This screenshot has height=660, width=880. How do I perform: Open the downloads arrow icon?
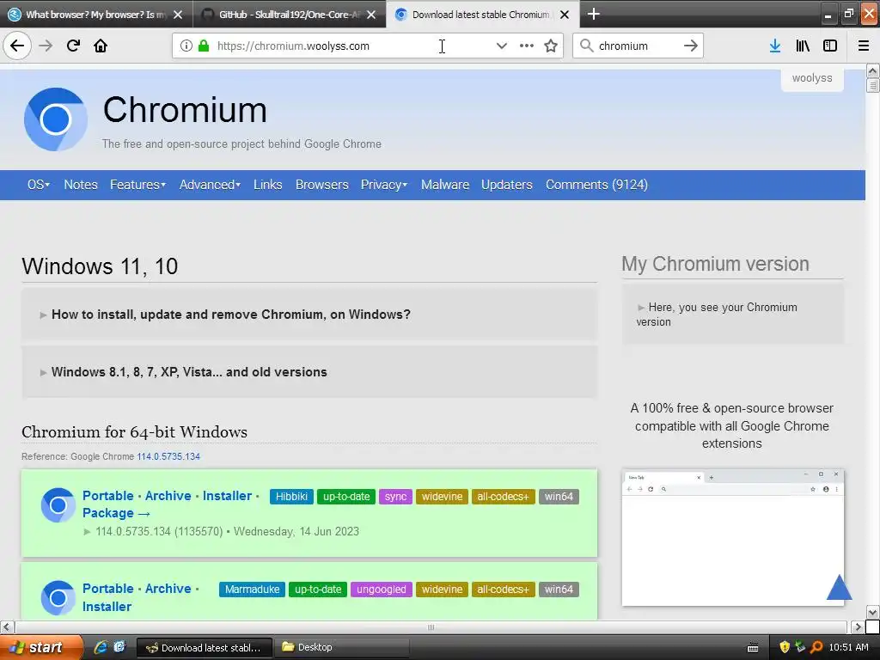(x=775, y=46)
